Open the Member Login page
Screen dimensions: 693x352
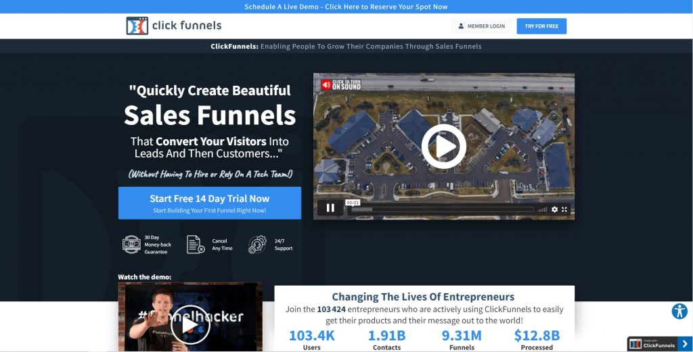click(481, 26)
